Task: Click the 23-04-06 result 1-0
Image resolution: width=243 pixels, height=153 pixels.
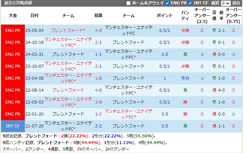Action: click(98, 78)
